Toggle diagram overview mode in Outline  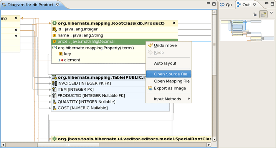click(x=263, y=15)
